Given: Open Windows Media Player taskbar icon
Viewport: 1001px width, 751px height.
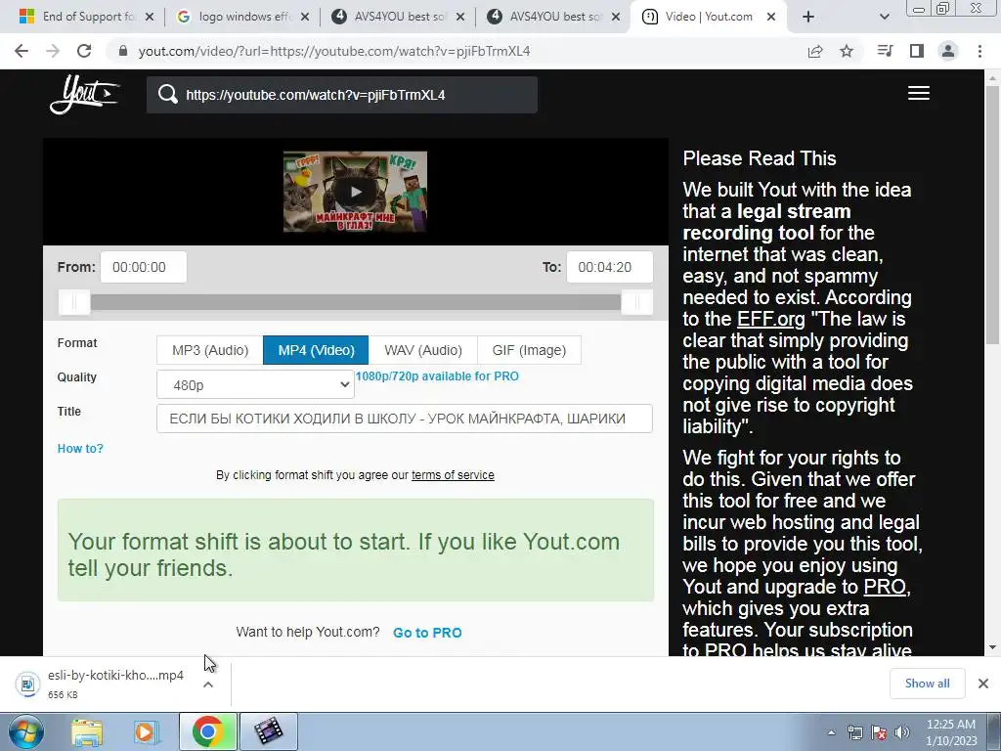Looking at the screenshot, I should click(147, 731).
